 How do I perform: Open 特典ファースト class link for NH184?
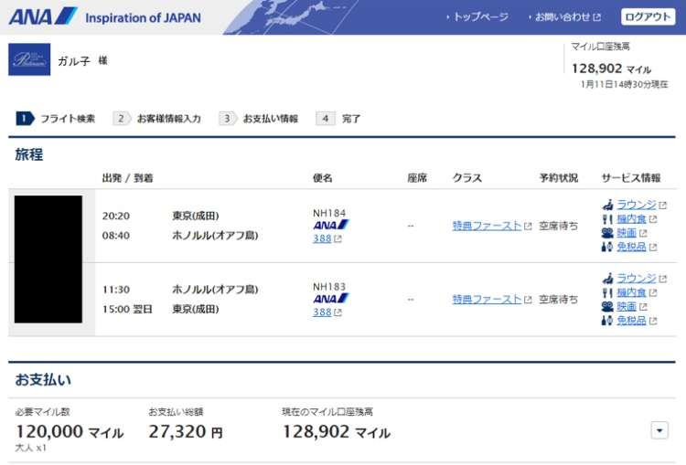(x=487, y=226)
